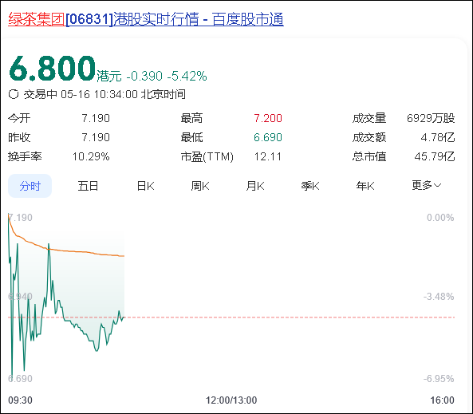The height and width of the screenshot is (414, 473).
Task: Switch to the 五日 tab
Action: coord(88,186)
